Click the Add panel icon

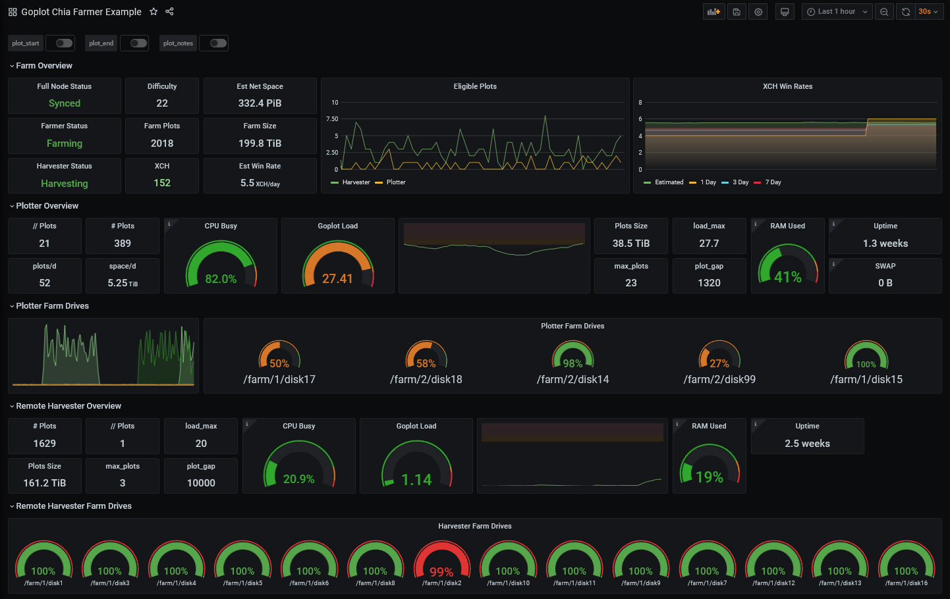pyautogui.click(x=713, y=12)
